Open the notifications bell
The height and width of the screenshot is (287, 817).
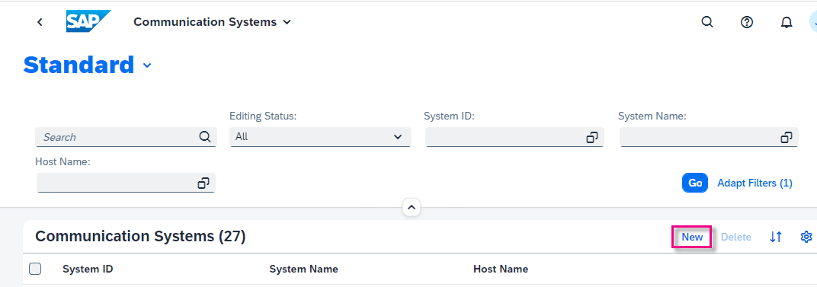coord(787,22)
